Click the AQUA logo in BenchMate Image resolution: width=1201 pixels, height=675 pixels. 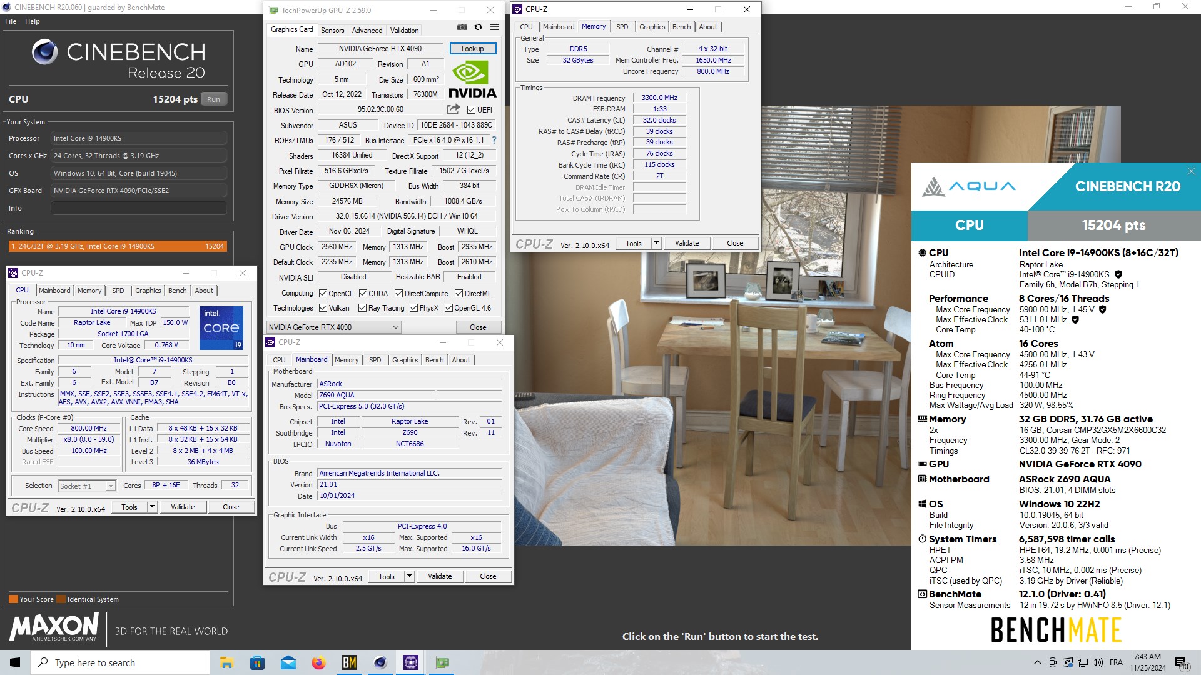969,186
